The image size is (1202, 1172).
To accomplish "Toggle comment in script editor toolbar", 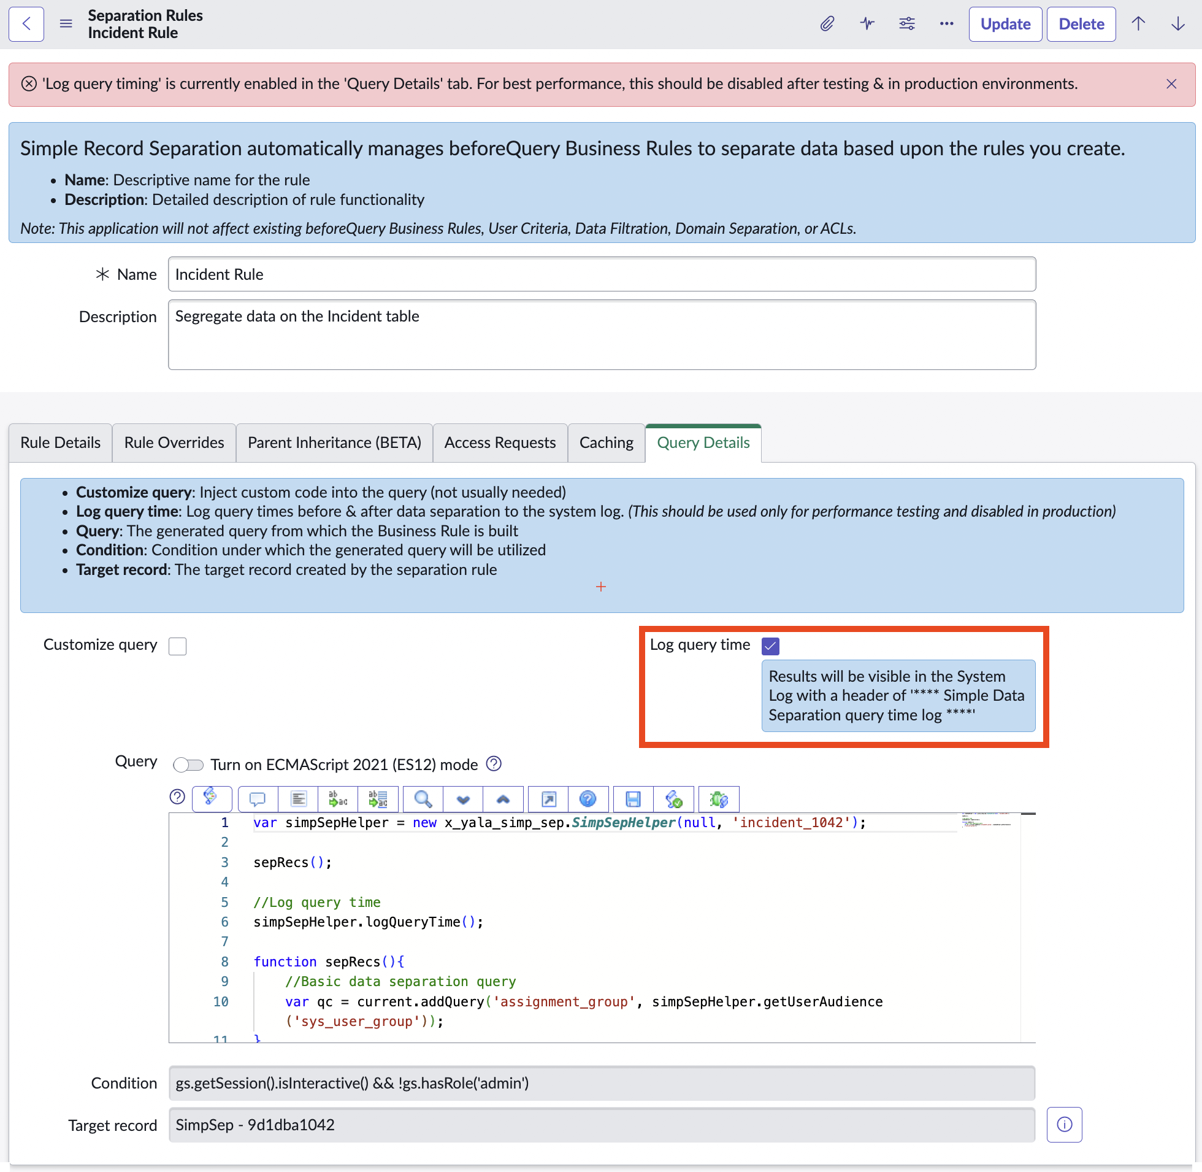I will tap(257, 799).
